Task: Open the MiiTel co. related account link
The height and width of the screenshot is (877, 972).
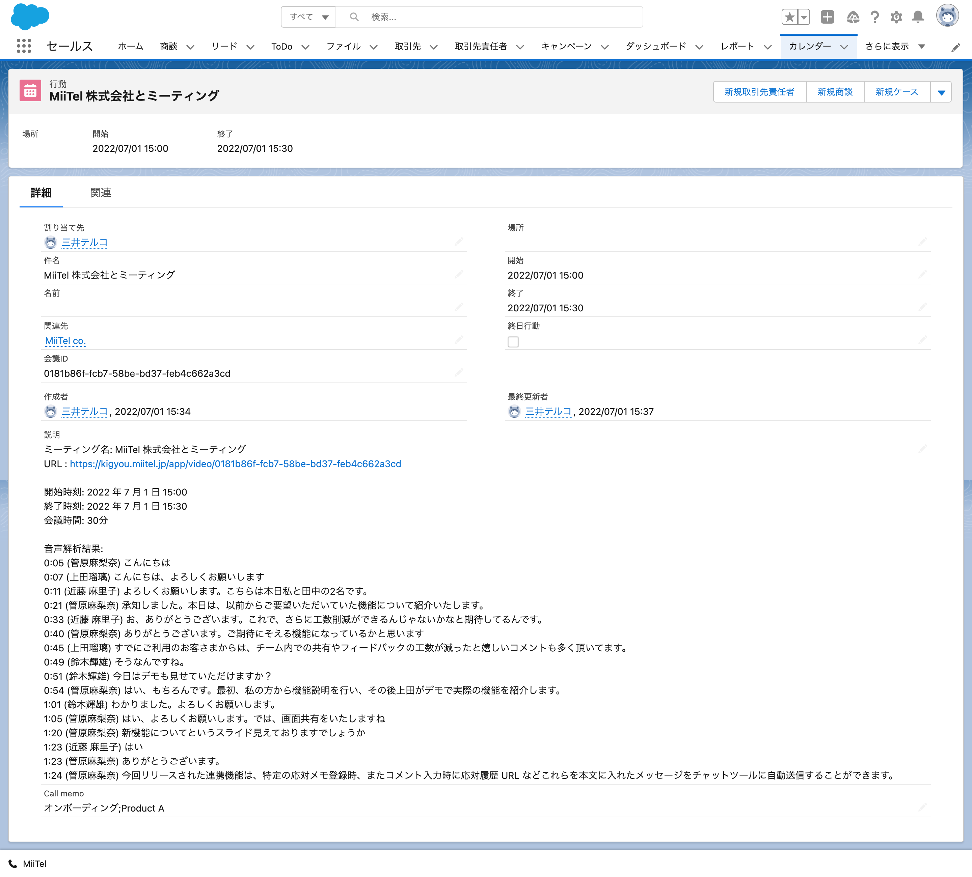Action: tap(65, 341)
